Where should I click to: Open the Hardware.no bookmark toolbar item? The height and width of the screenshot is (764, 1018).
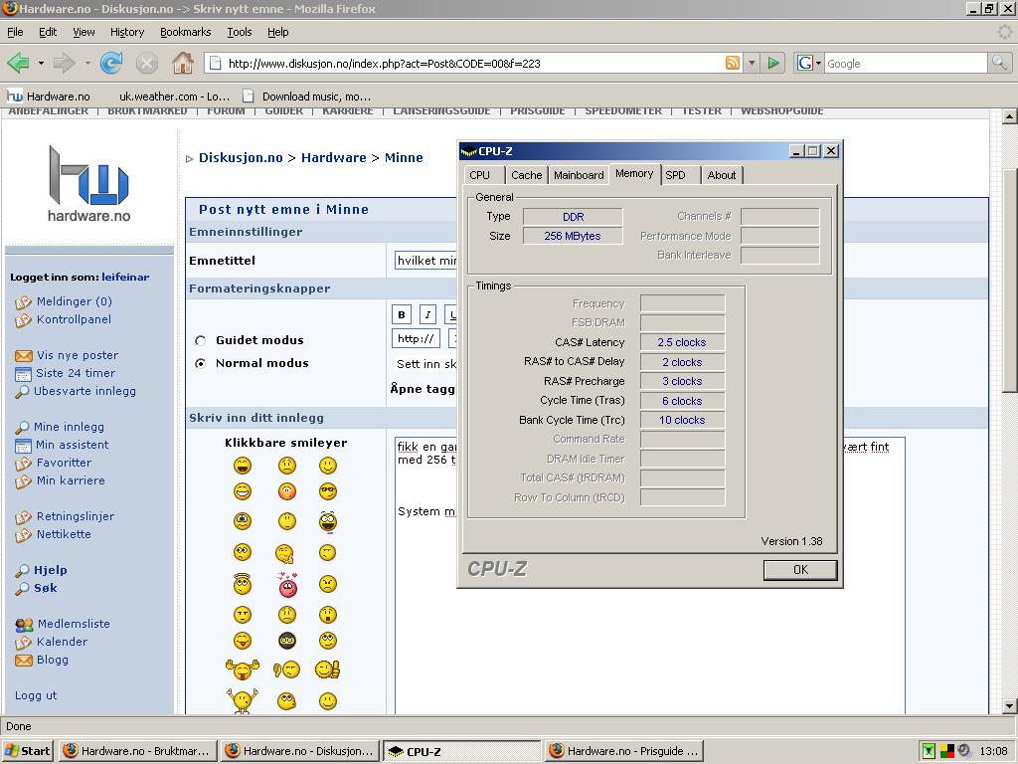click(x=49, y=96)
